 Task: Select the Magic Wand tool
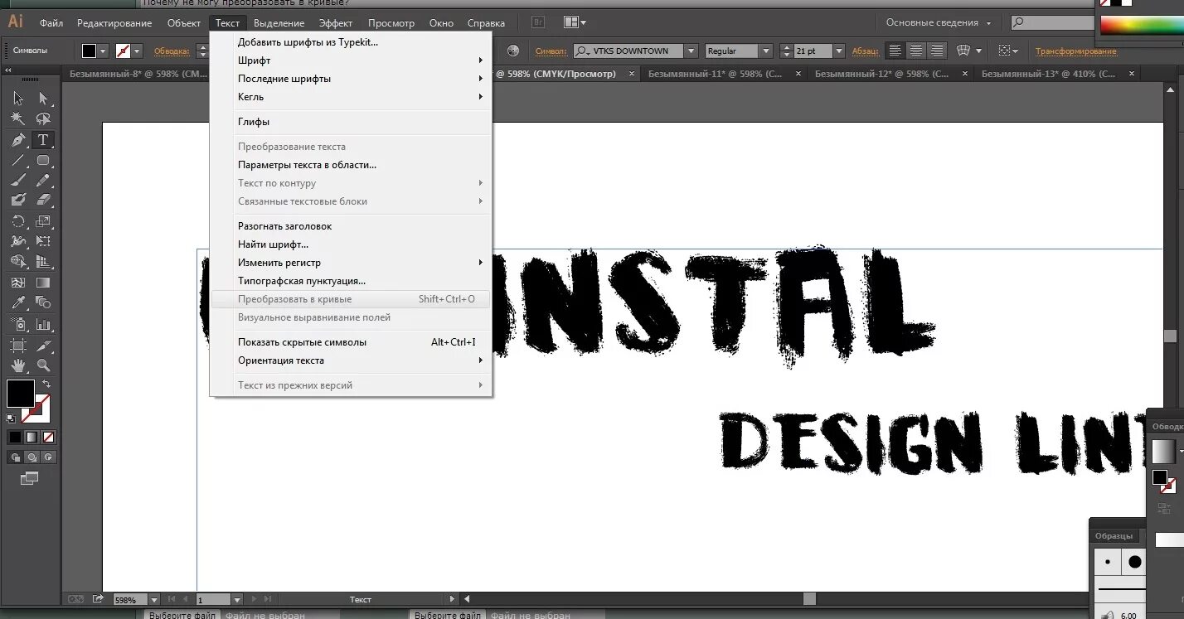[x=18, y=118]
